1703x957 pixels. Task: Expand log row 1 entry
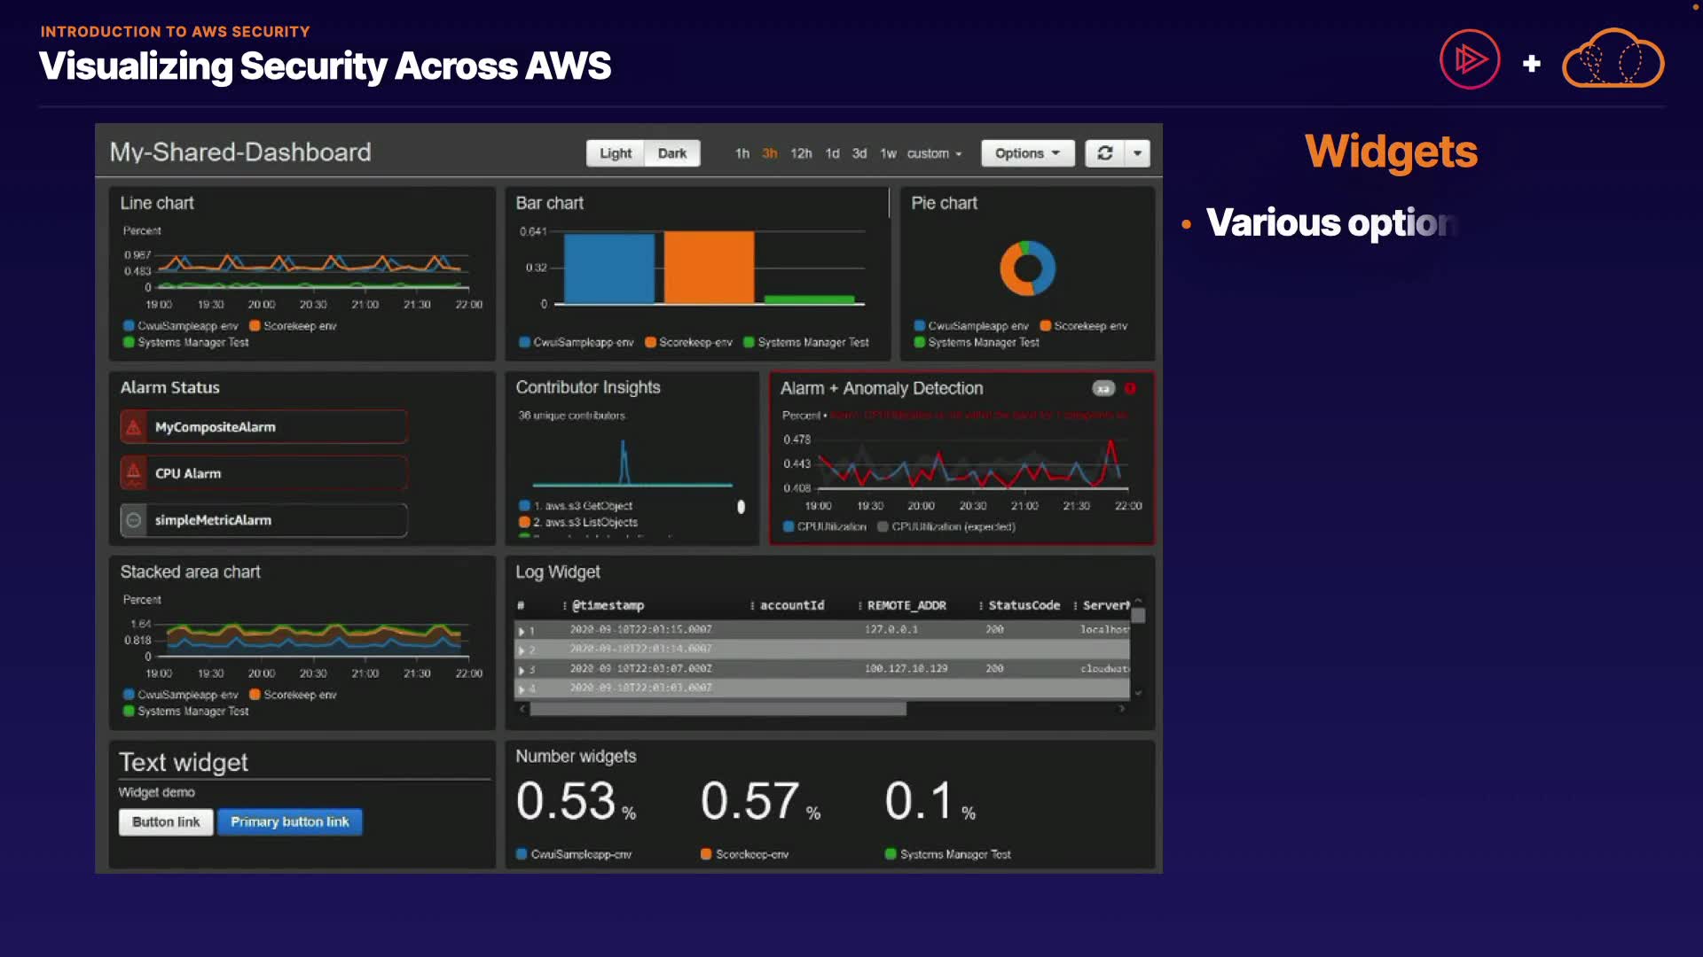pyautogui.click(x=522, y=631)
